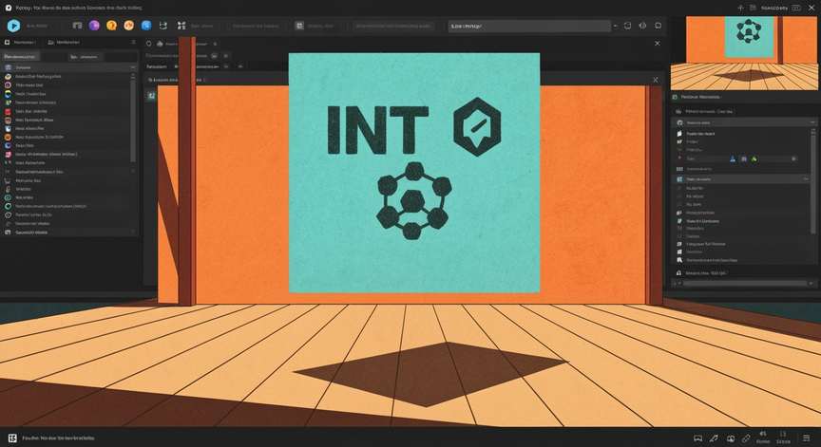Click the blue flask icon in the right panel row

(733, 158)
